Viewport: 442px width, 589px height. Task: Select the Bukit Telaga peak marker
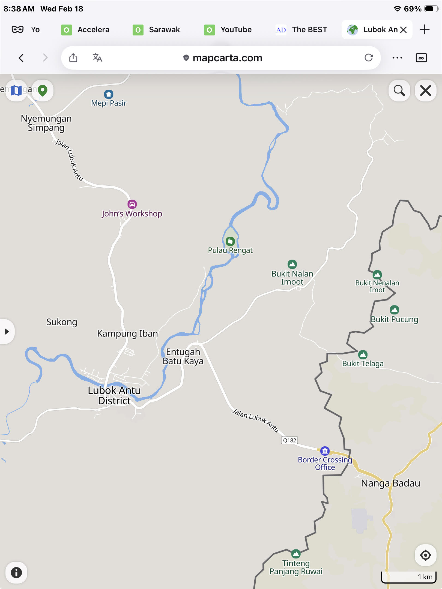[x=363, y=355]
